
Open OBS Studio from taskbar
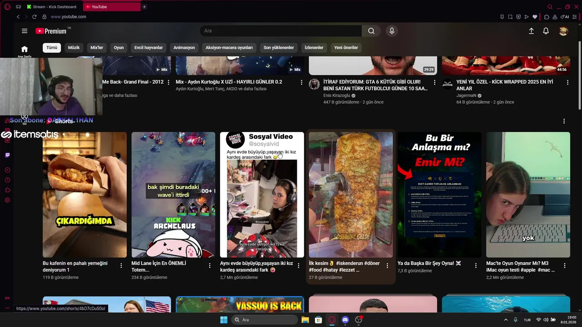click(x=358, y=320)
